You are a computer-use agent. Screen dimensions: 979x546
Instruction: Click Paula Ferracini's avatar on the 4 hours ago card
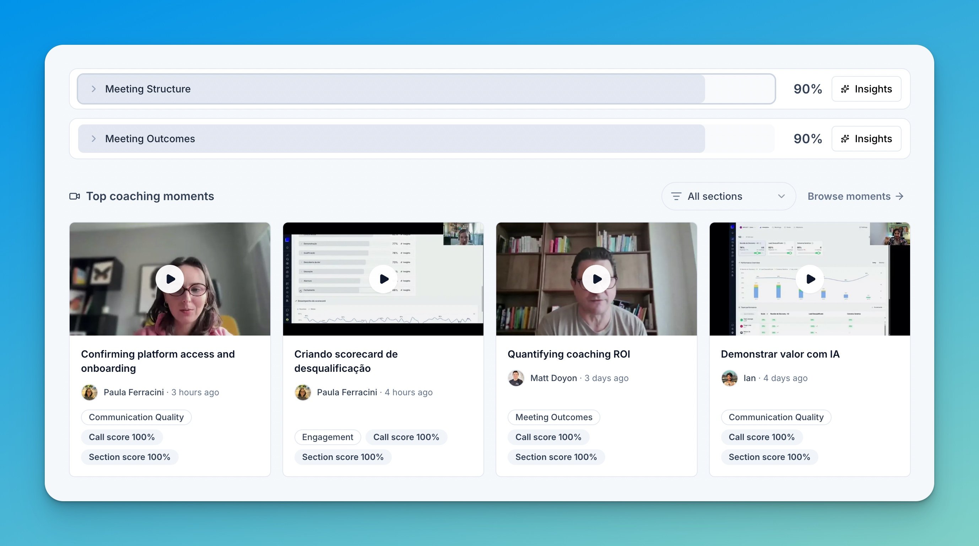click(303, 392)
